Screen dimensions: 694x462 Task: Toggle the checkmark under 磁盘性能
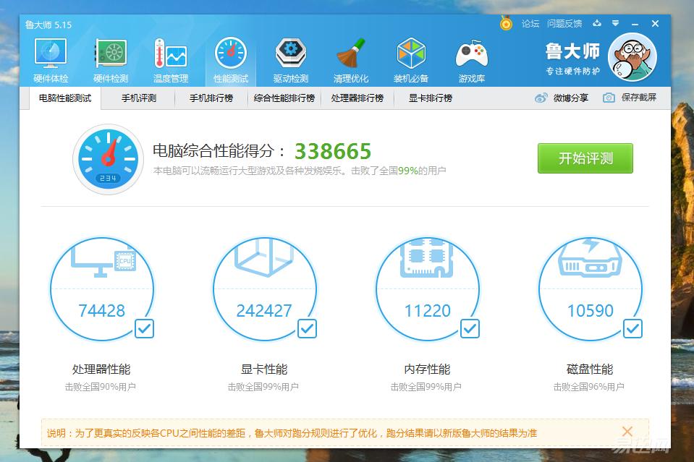(x=632, y=329)
